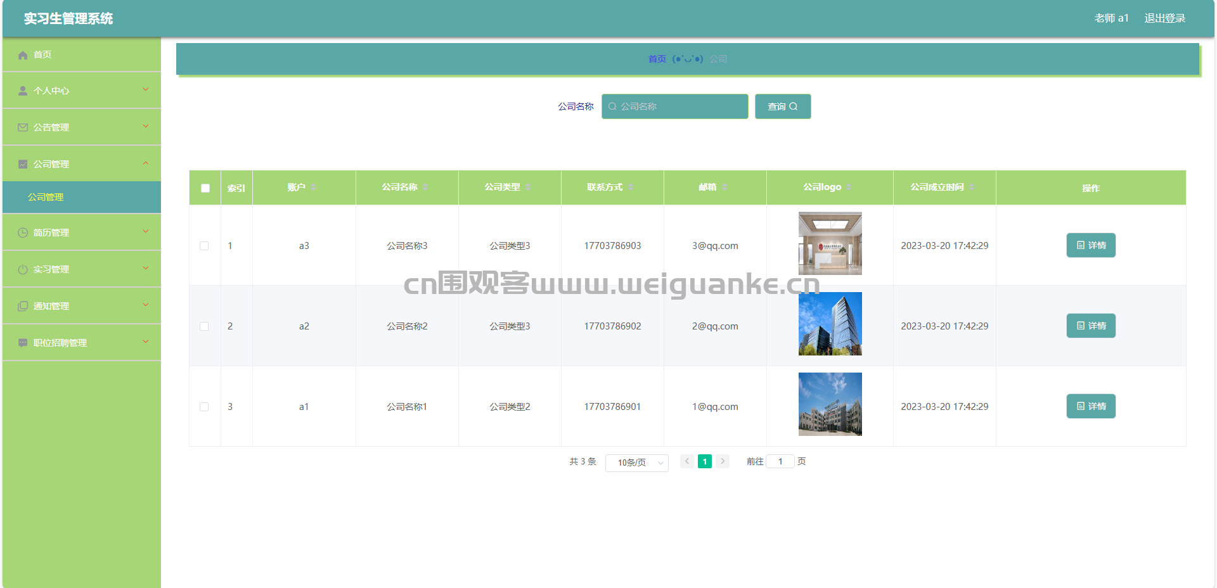The width and height of the screenshot is (1217, 588).
Task: Collapse the 公司管理 sidebar menu
Action: click(82, 164)
